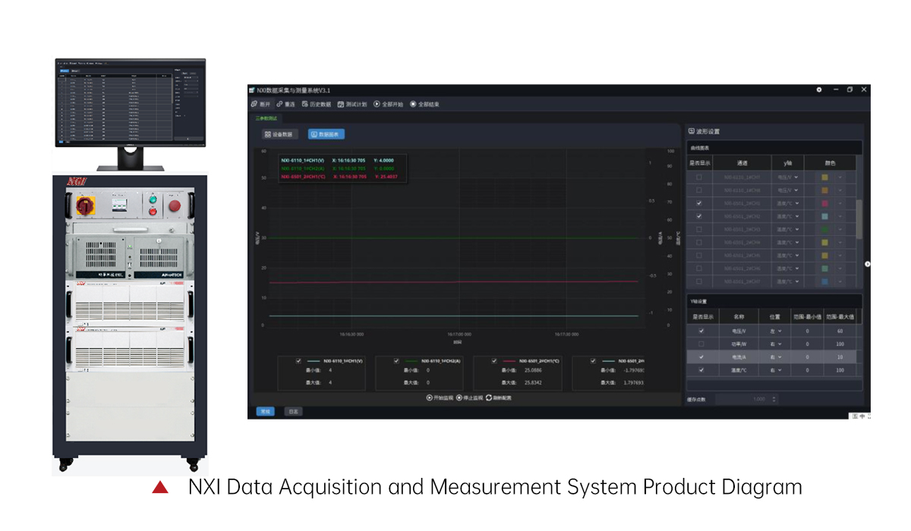911x531 pixels.
Task: Click the 重连 reconnect link icon
Action: [x=280, y=104]
